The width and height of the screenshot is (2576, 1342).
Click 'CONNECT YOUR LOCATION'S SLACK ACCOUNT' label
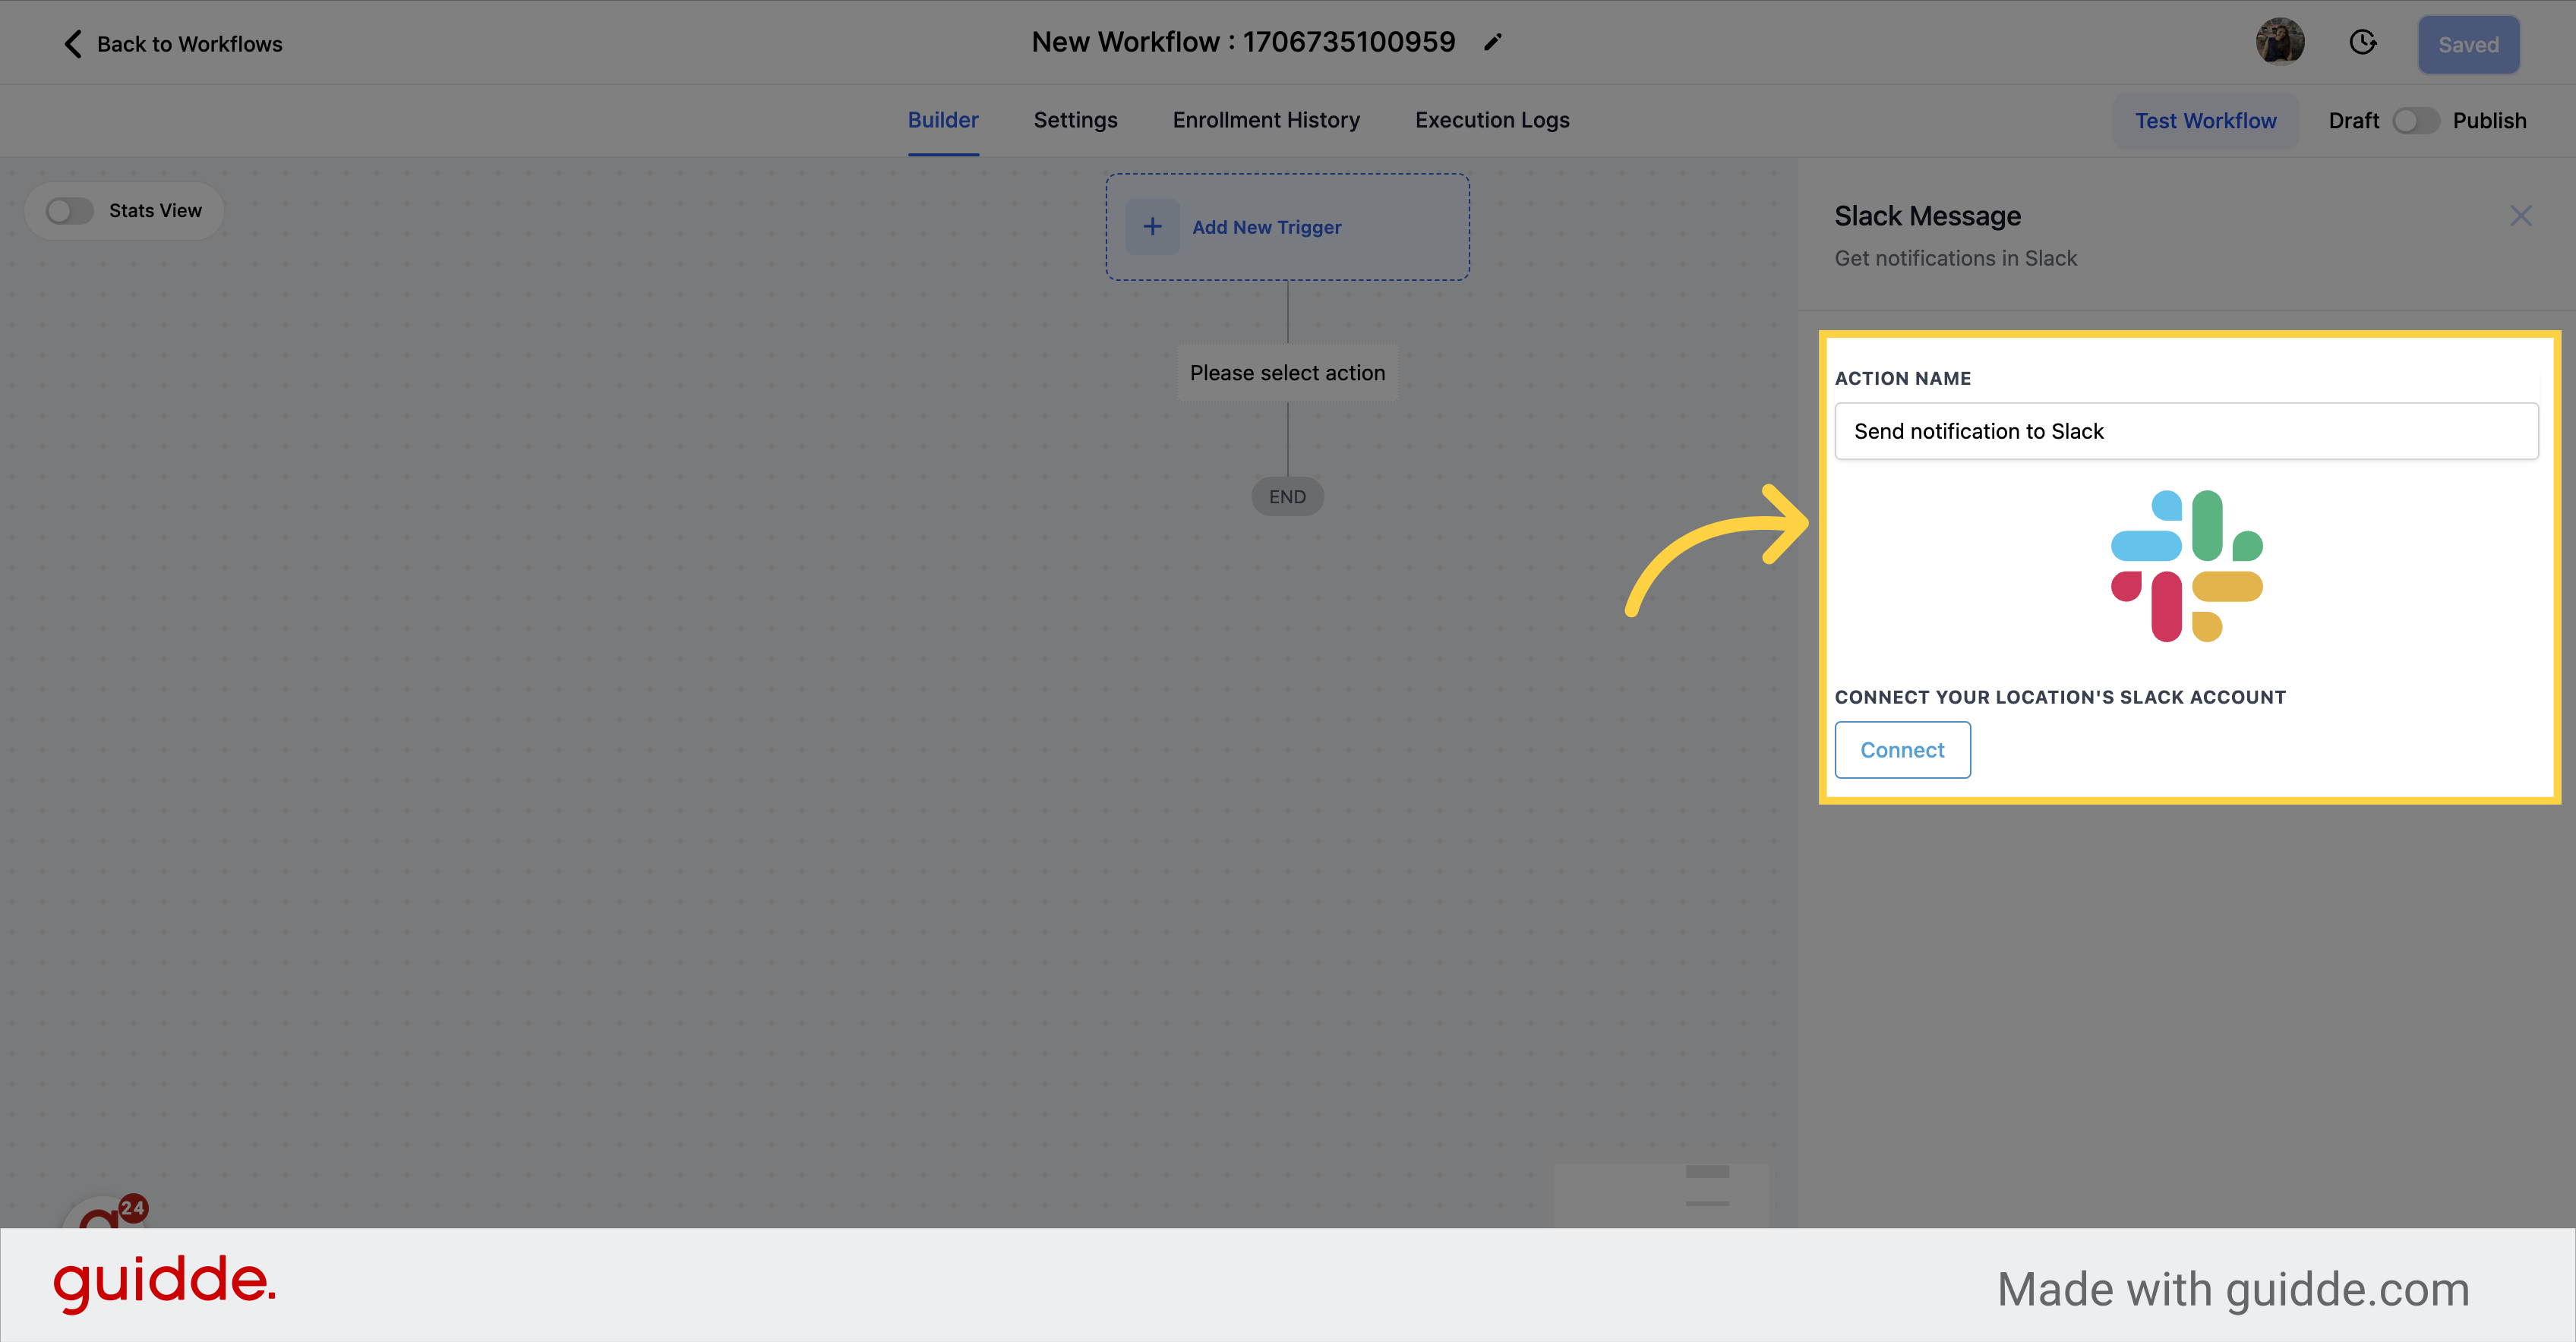pos(2060,697)
